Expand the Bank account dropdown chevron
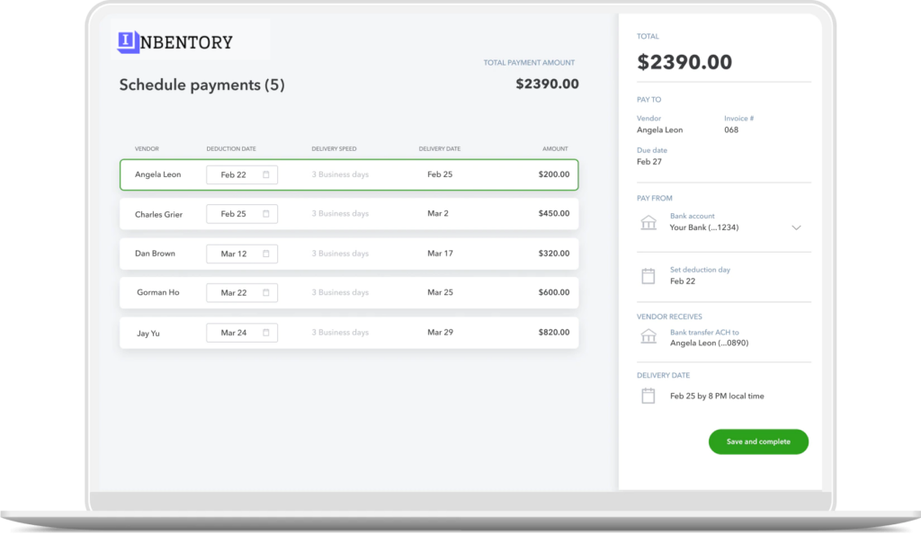The height and width of the screenshot is (535, 921). 796,227
